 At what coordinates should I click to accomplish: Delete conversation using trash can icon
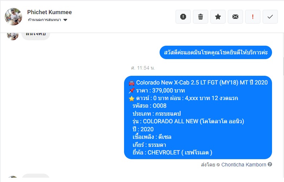click(201, 17)
